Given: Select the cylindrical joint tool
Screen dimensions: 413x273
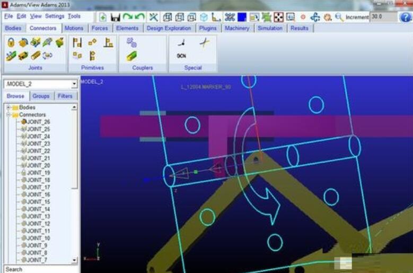Looking at the screenshot, I should click(x=47, y=42).
